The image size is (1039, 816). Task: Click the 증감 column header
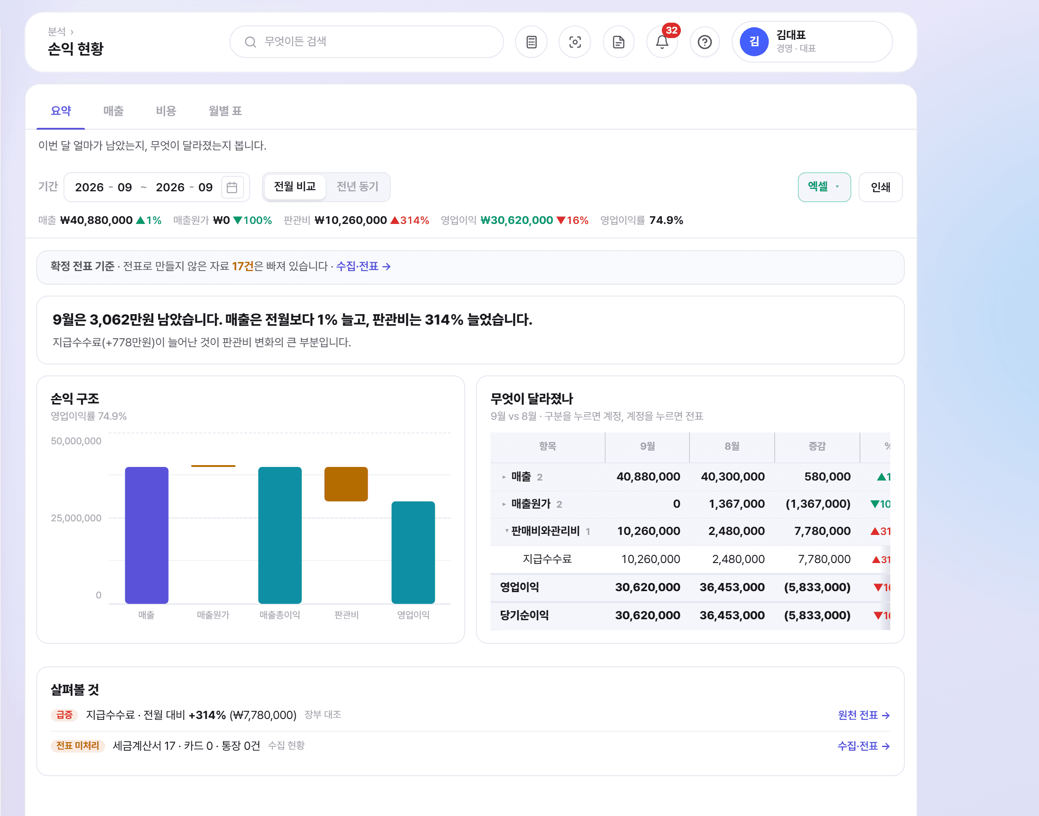pyautogui.click(x=817, y=446)
